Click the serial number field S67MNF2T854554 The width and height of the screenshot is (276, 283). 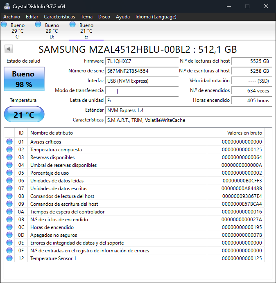142,71
